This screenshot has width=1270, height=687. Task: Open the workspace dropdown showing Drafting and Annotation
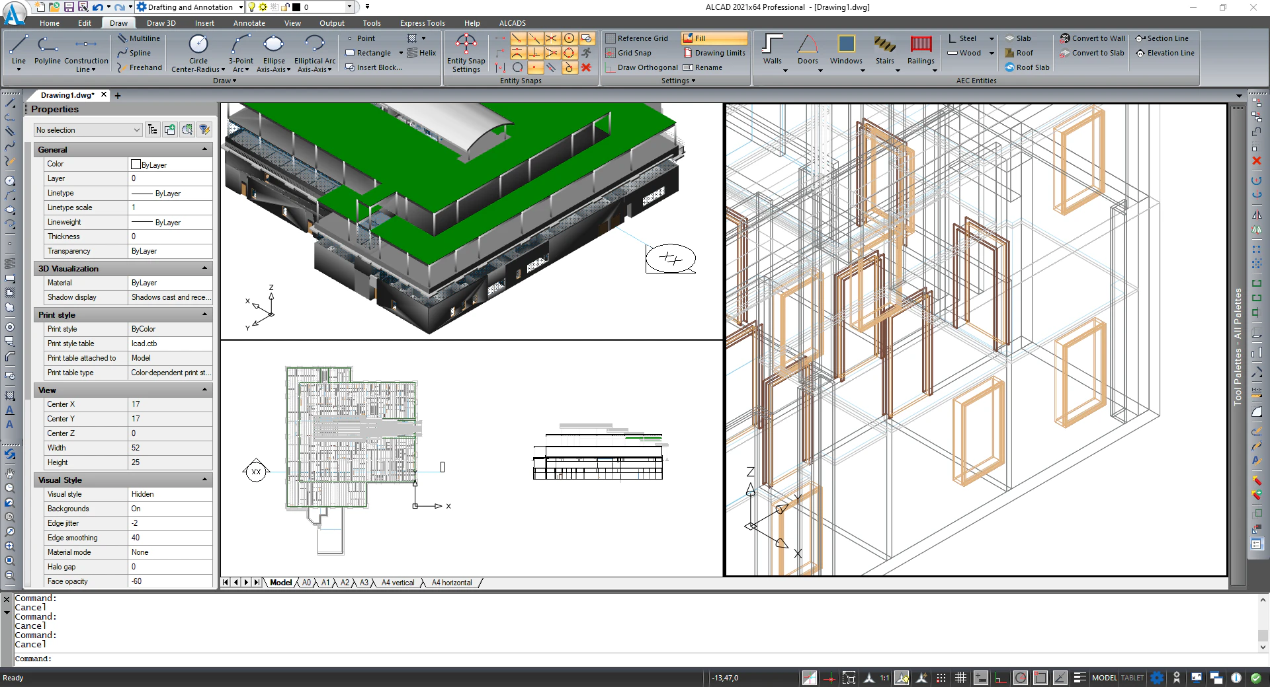coord(239,7)
